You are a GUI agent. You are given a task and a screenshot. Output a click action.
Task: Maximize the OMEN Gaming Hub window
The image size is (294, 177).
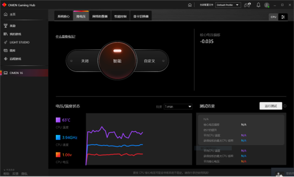(x=282, y=5)
